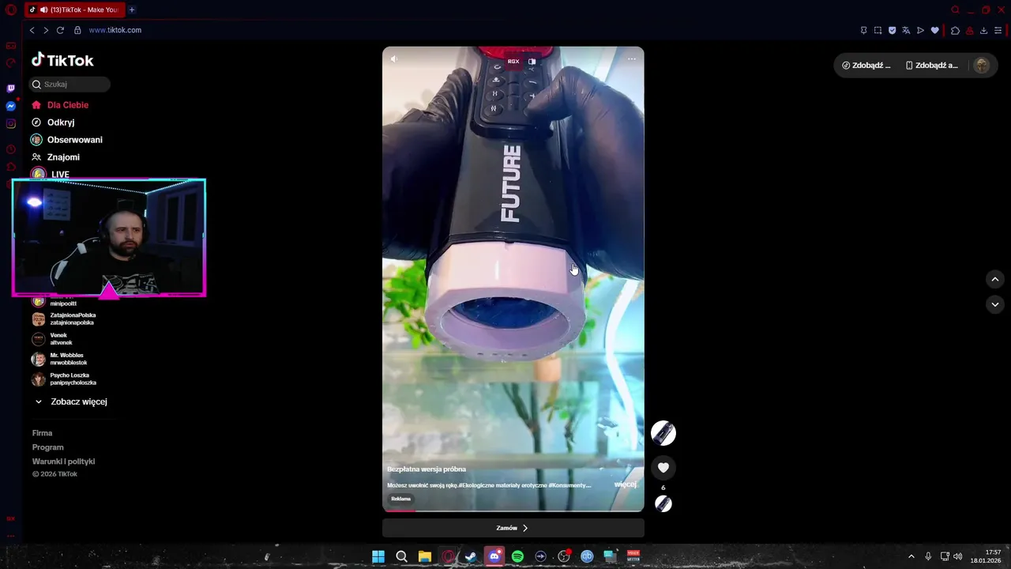Open Firma footer link
The height and width of the screenshot is (569, 1011).
click(x=42, y=433)
